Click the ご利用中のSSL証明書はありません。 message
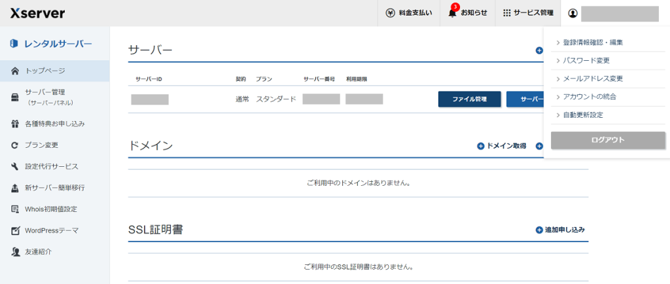The width and height of the screenshot is (670, 284). tap(358, 268)
